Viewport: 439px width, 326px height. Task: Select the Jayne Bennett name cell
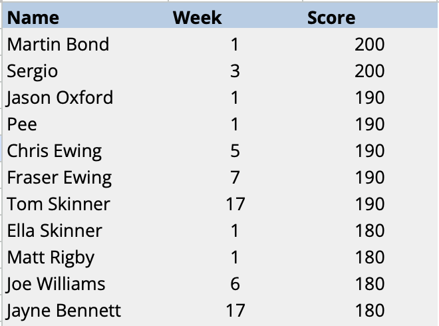[64, 310]
